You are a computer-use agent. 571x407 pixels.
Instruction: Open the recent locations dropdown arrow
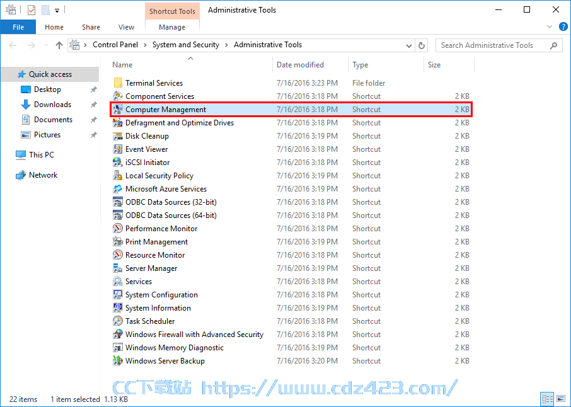point(46,45)
